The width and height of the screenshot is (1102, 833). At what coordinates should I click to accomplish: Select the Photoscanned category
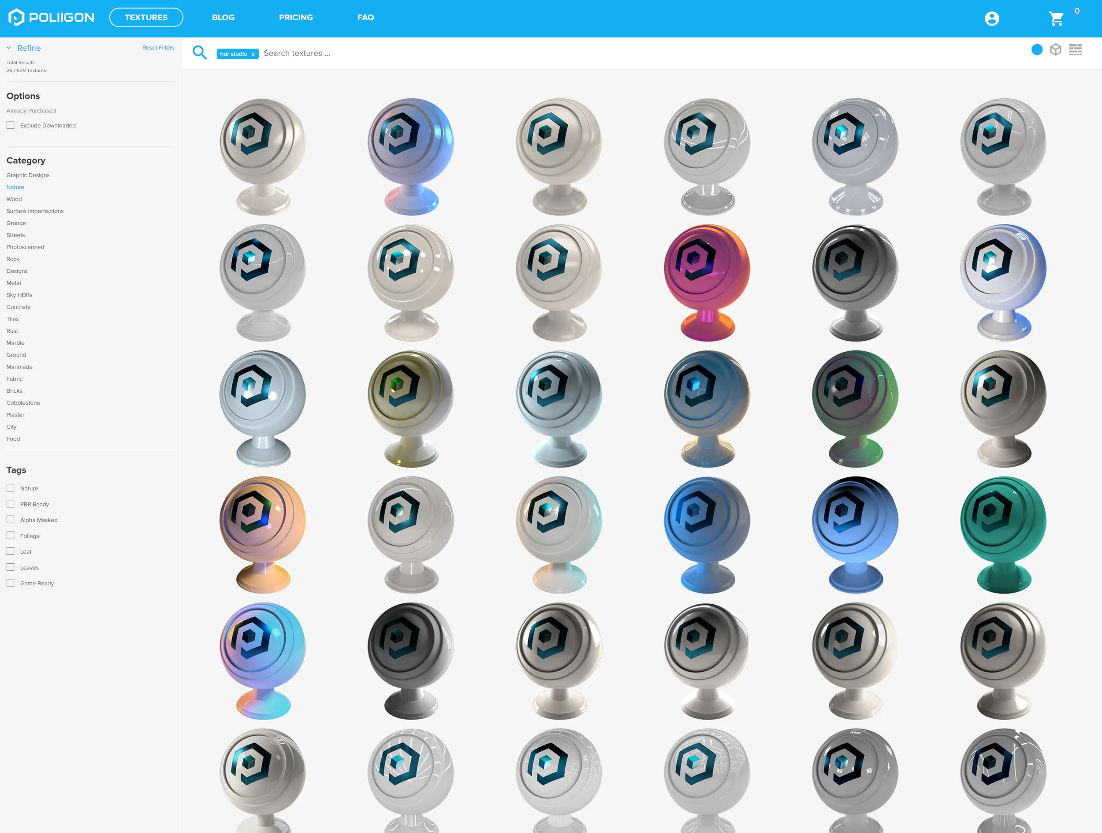coord(26,247)
